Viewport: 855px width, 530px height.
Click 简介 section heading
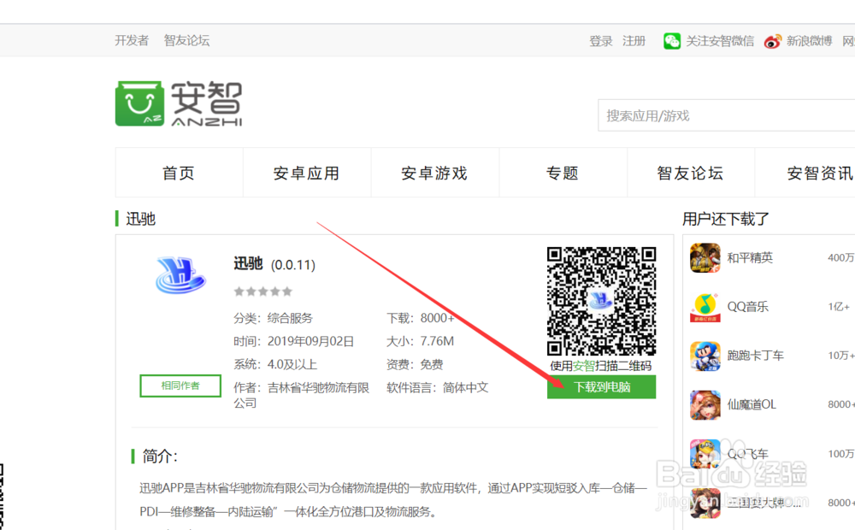[159, 456]
